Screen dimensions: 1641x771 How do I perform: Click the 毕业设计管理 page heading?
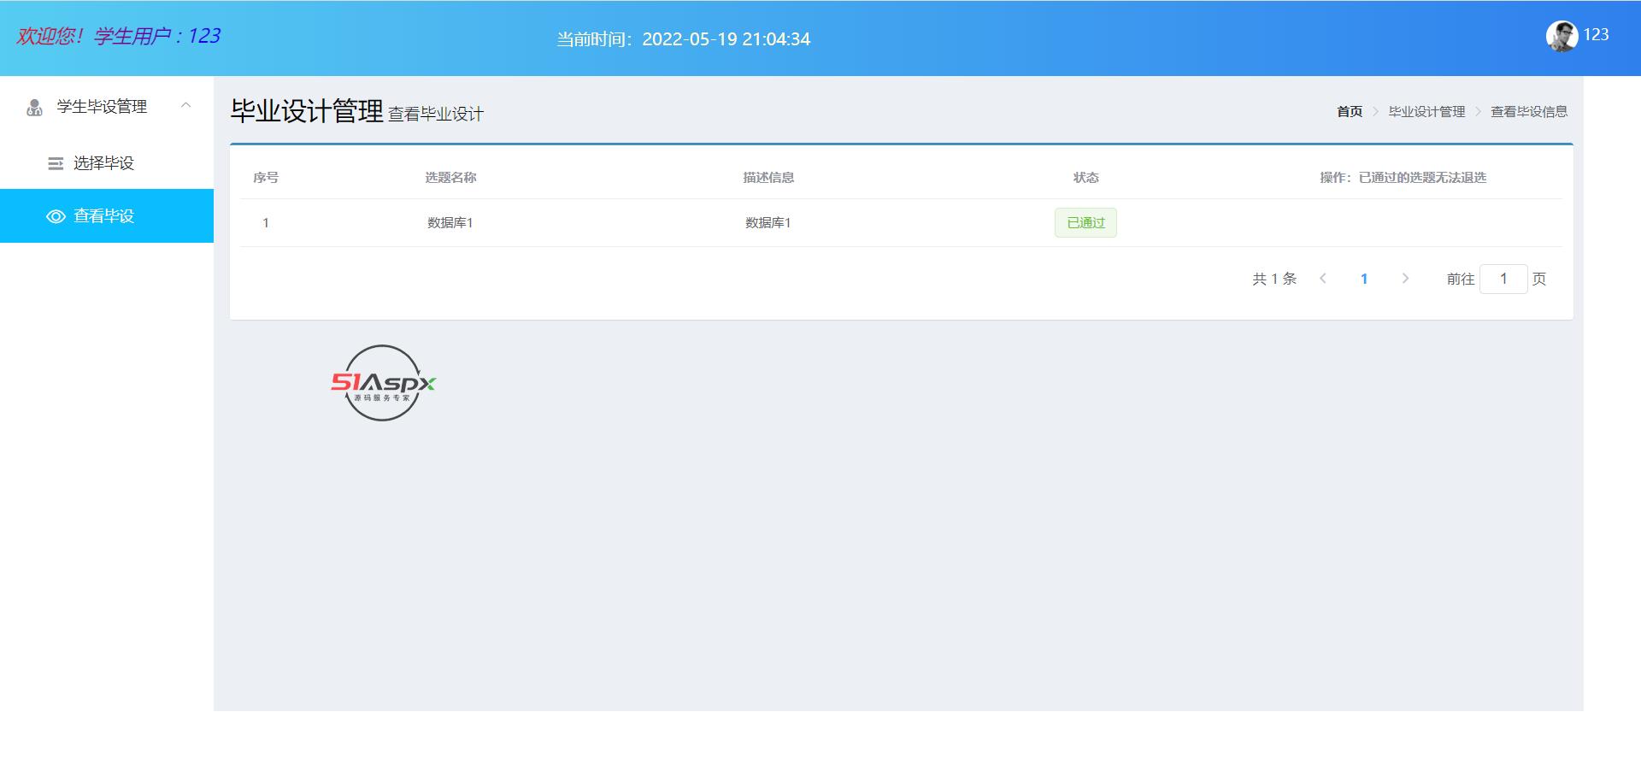click(x=307, y=111)
